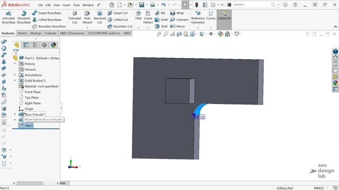This screenshot has width=339, height=190.
Task: Open the Options gear icon
Action: (213, 5)
